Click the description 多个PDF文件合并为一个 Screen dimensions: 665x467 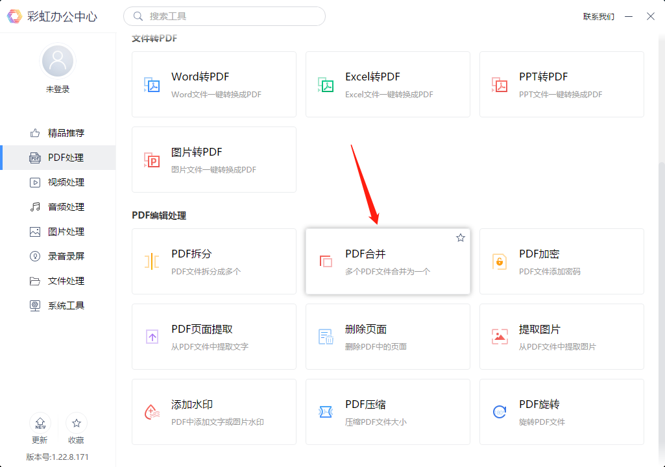click(x=387, y=272)
